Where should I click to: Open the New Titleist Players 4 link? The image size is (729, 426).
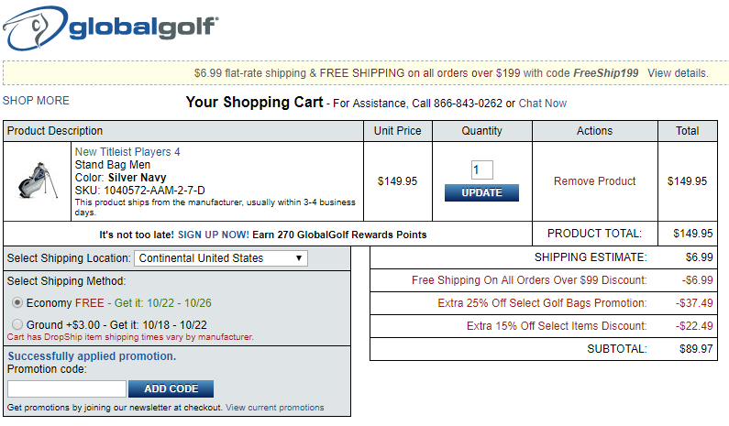coord(127,152)
